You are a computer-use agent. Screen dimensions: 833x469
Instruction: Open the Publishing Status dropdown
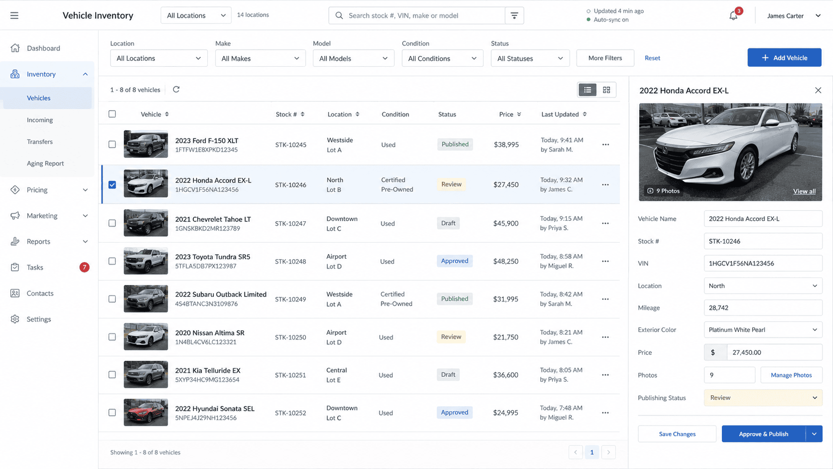[x=763, y=398]
